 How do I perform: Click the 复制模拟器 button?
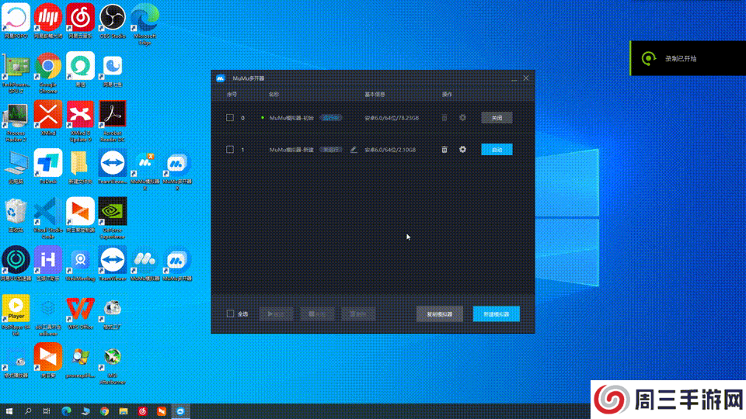(440, 314)
